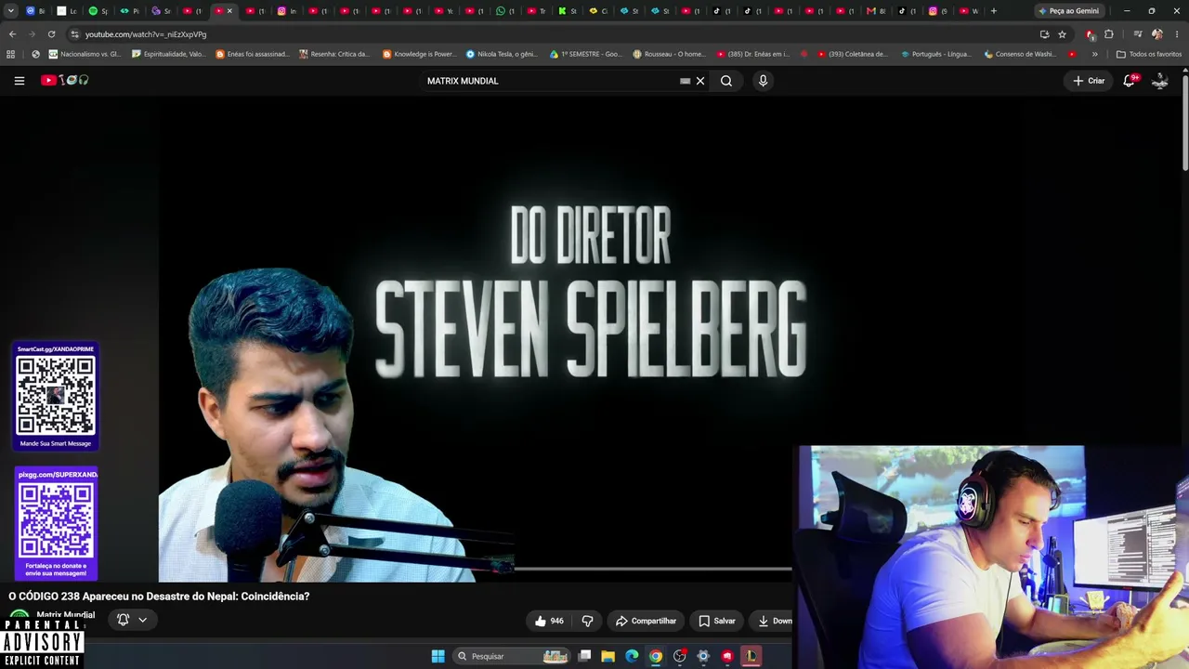Open Nacionalismo vs. Gl... bookmark
The height and width of the screenshot is (669, 1189).
coord(85,54)
